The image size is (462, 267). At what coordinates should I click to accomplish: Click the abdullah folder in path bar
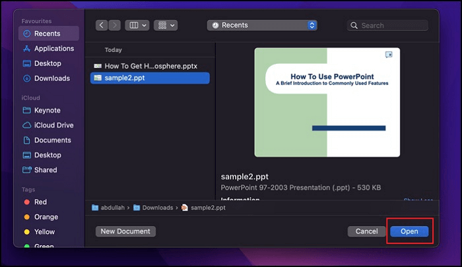[x=108, y=208]
